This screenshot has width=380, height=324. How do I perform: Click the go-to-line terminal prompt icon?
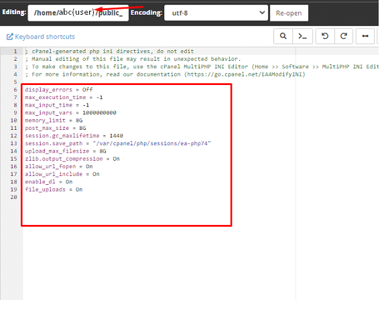[302, 36]
